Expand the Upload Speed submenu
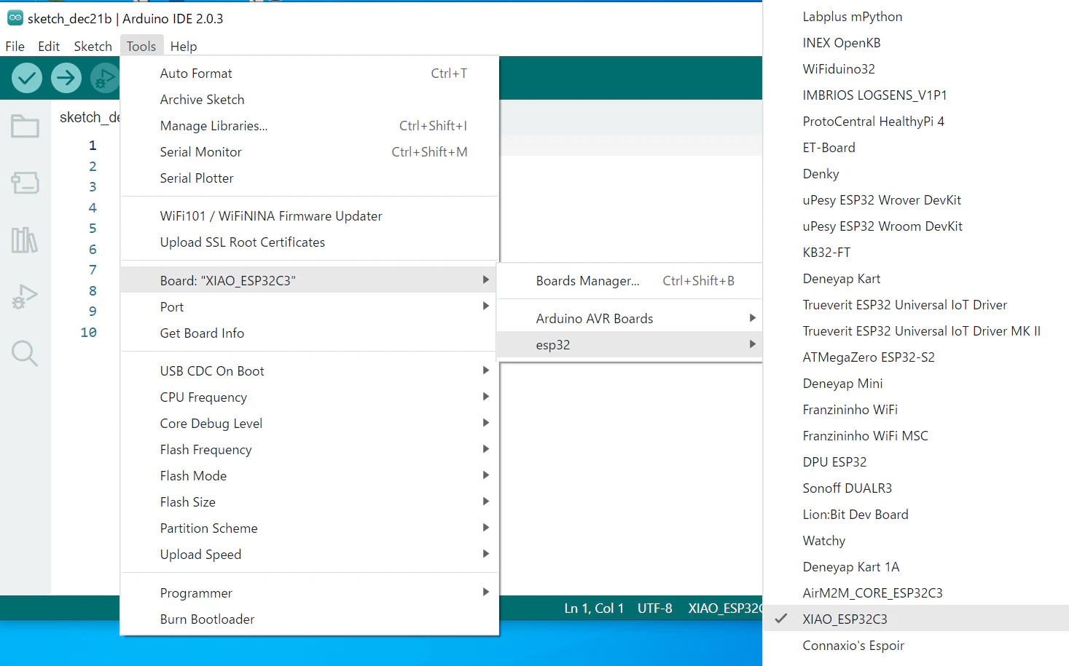 pos(309,554)
